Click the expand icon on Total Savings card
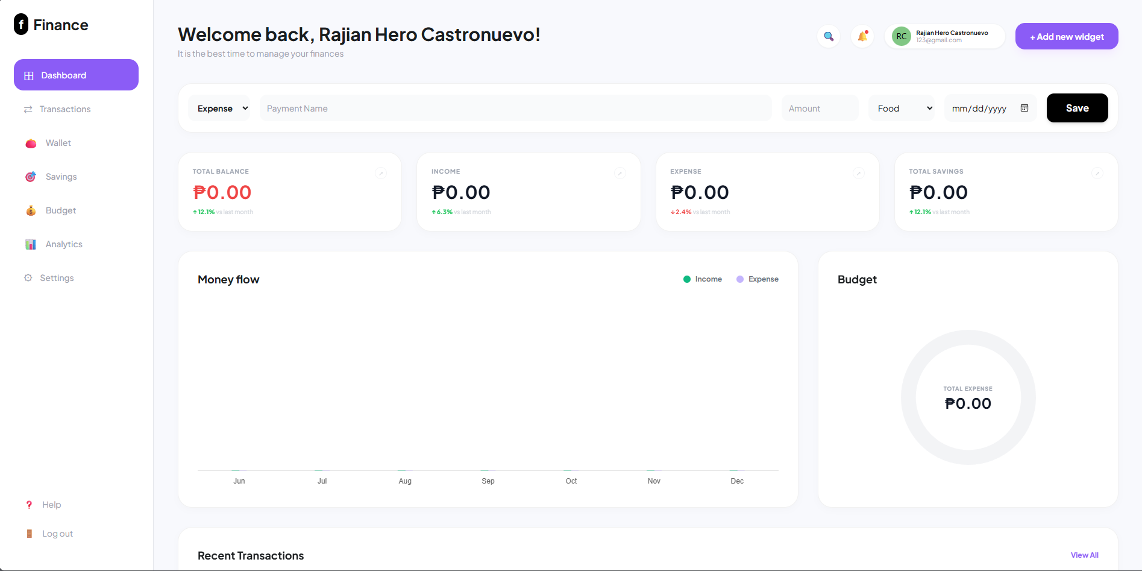 1097,173
